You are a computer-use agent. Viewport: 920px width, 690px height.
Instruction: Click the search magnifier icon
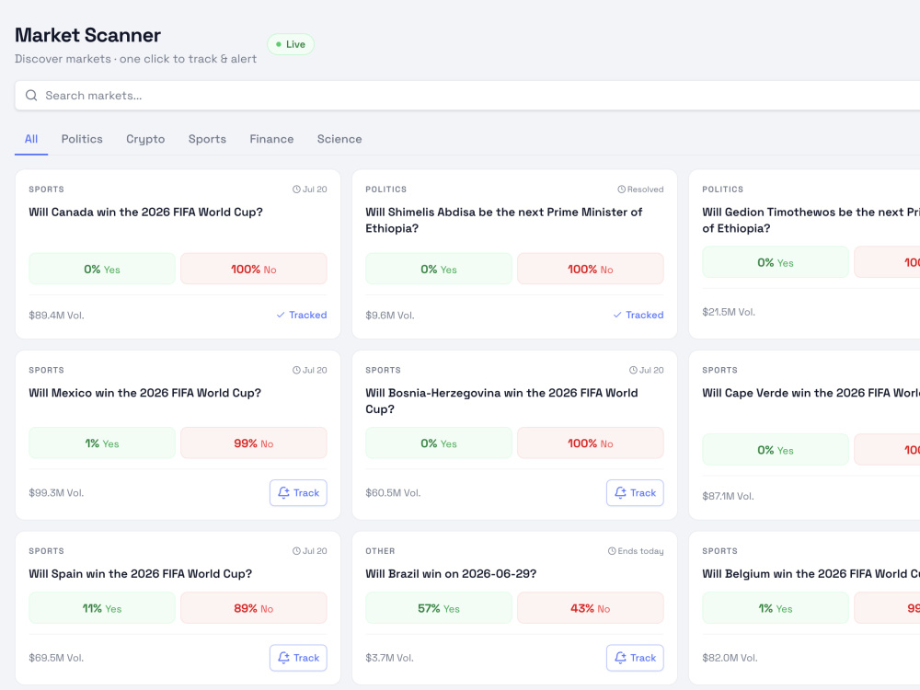pos(31,95)
